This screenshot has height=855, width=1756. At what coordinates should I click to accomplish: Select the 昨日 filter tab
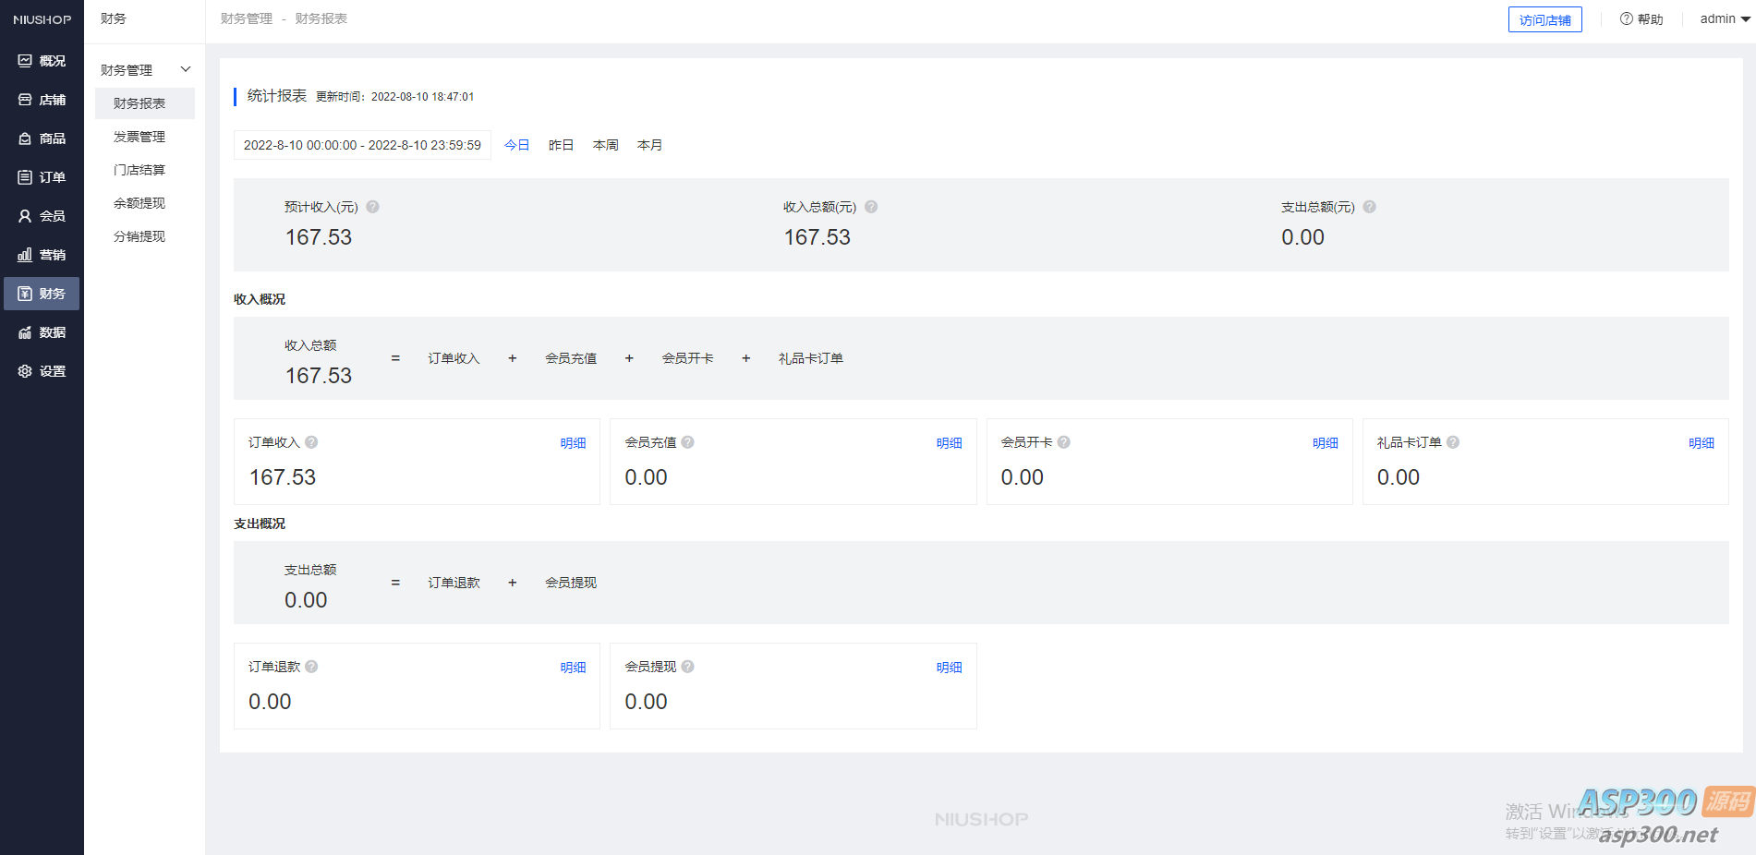(x=560, y=144)
